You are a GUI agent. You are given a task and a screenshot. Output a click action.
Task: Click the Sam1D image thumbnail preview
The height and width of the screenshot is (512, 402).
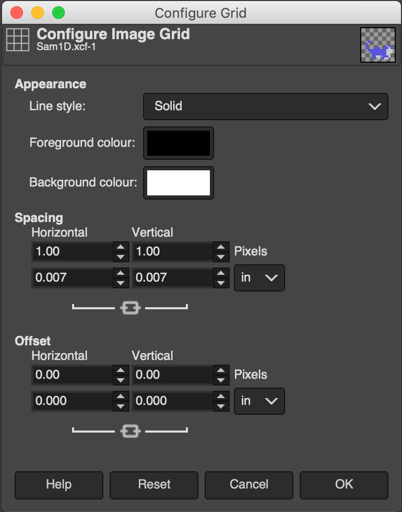point(378,45)
